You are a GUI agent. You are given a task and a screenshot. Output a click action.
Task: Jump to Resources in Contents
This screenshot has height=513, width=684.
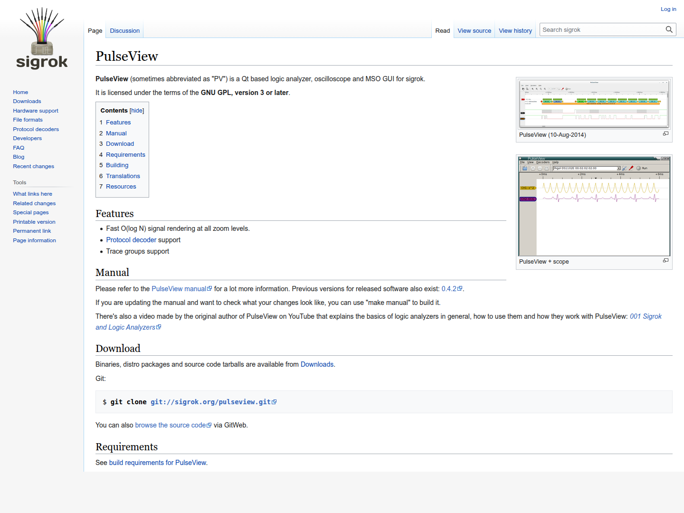click(121, 187)
